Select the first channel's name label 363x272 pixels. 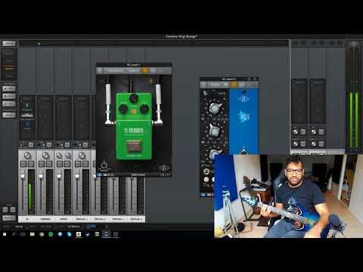coord(27,219)
